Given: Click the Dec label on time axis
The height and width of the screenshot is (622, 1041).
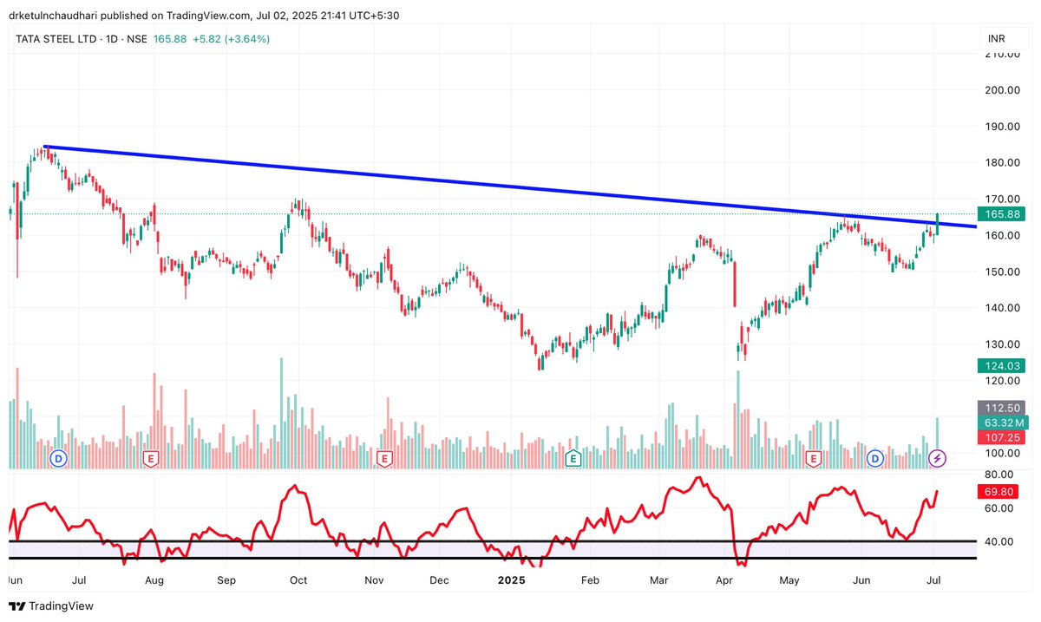Looking at the screenshot, I should (439, 579).
